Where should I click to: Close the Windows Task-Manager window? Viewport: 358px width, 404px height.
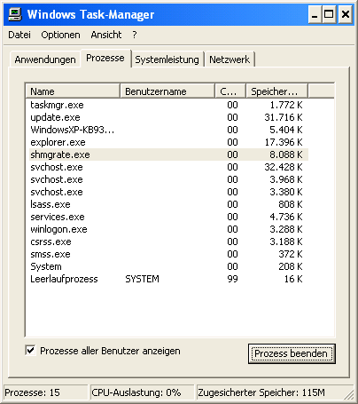pos(346,14)
